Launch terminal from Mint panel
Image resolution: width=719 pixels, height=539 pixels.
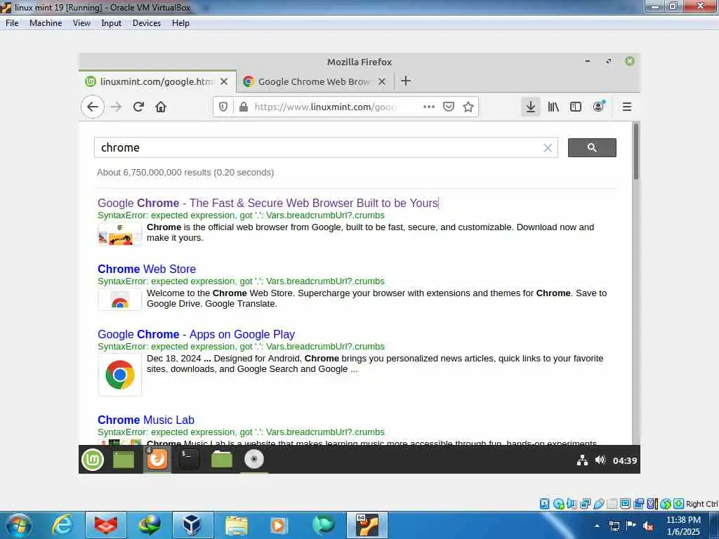coord(189,459)
